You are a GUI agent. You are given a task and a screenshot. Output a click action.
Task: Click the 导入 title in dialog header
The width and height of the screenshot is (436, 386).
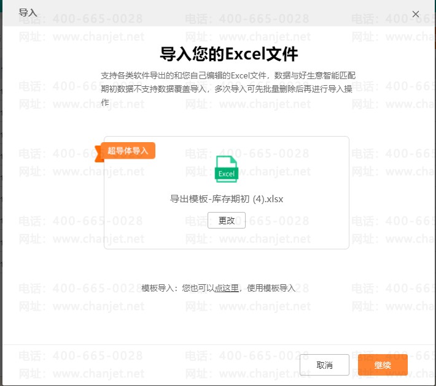tap(28, 12)
